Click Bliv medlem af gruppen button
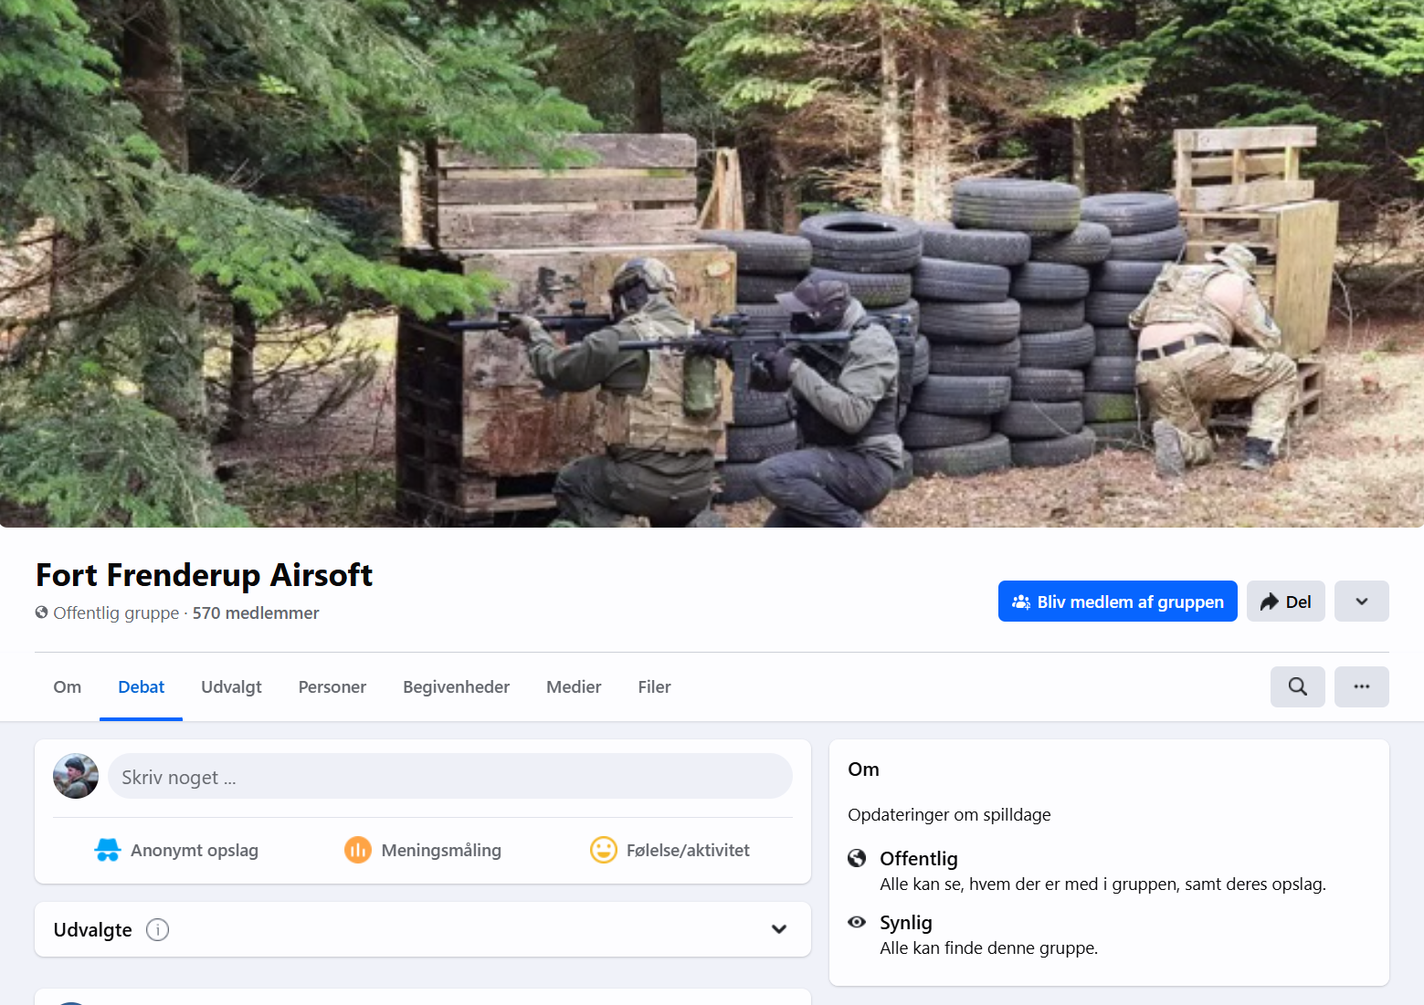Image resolution: width=1424 pixels, height=1005 pixels. (1117, 602)
